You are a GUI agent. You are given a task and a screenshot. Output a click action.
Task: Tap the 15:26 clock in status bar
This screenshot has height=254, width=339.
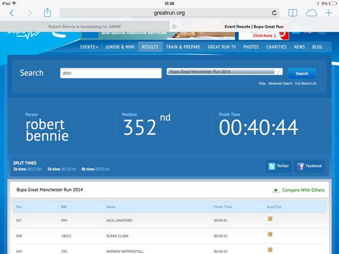pos(169,3)
